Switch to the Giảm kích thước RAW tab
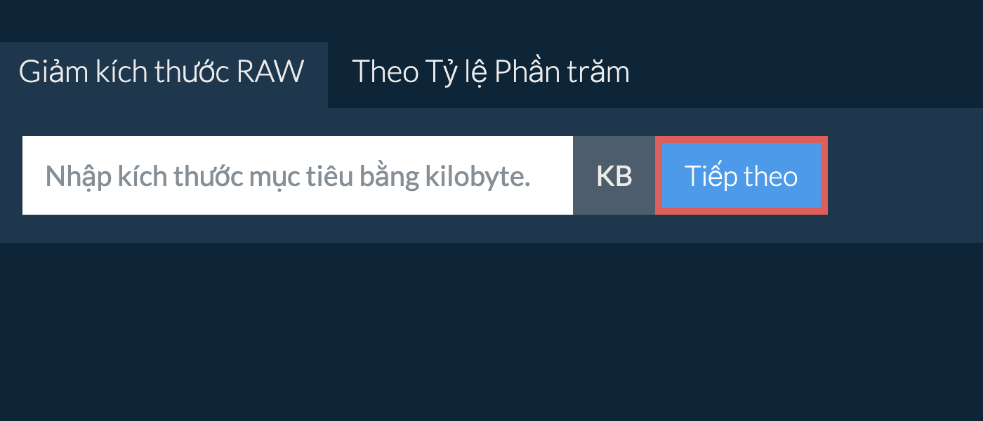 (162, 72)
